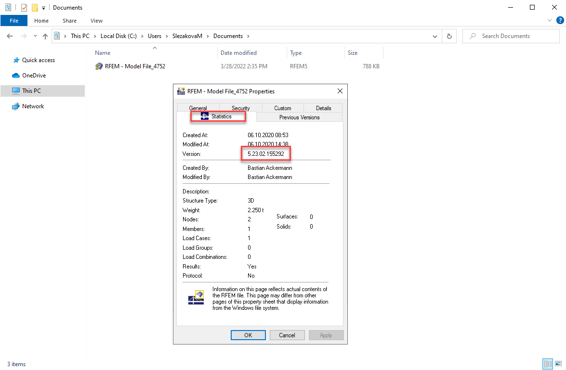
Task: Open Explorer help with the question mark icon
Action: (560, 21)
